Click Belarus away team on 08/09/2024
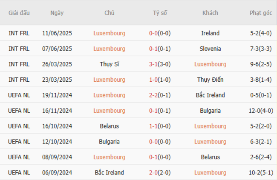277x180 pixels. pyautogui.click(x=210, y=157)
